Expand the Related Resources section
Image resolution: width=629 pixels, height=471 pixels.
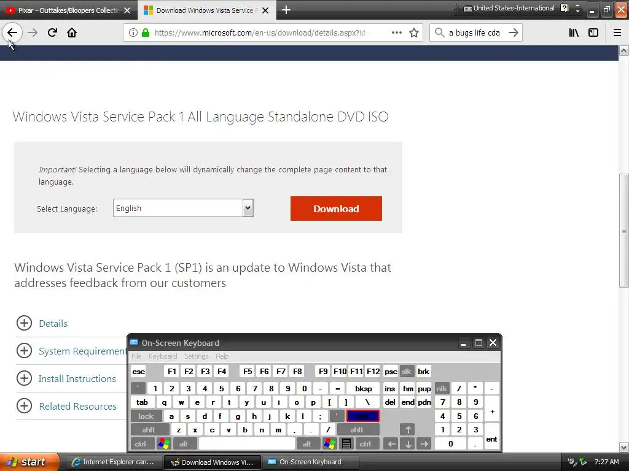24,406
